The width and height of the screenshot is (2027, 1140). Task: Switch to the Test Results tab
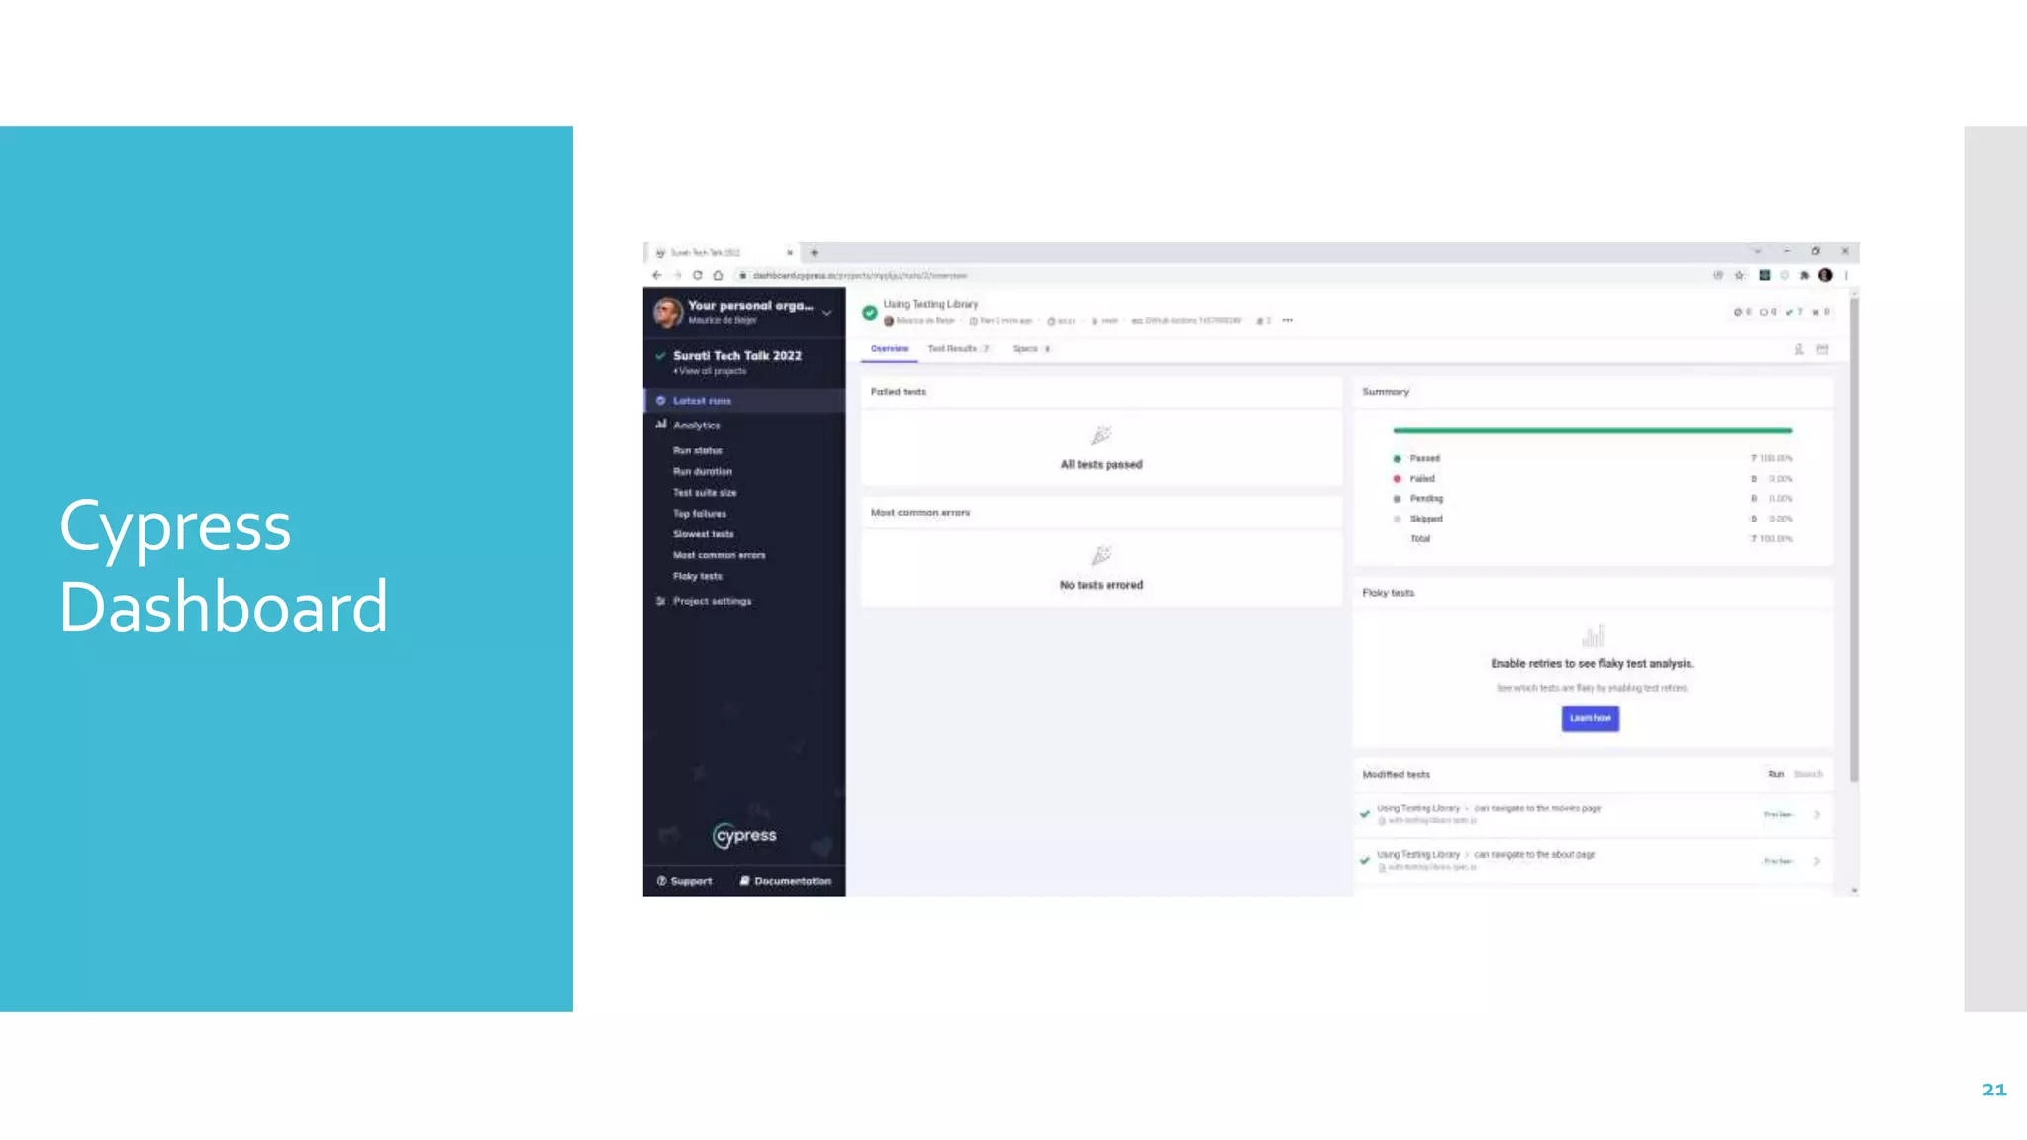[958, 349]
